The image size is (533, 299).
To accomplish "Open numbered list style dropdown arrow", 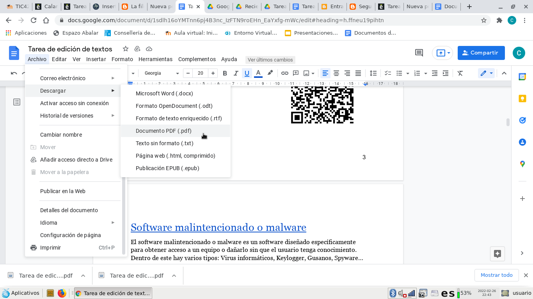I will click(x=426, y=73).
